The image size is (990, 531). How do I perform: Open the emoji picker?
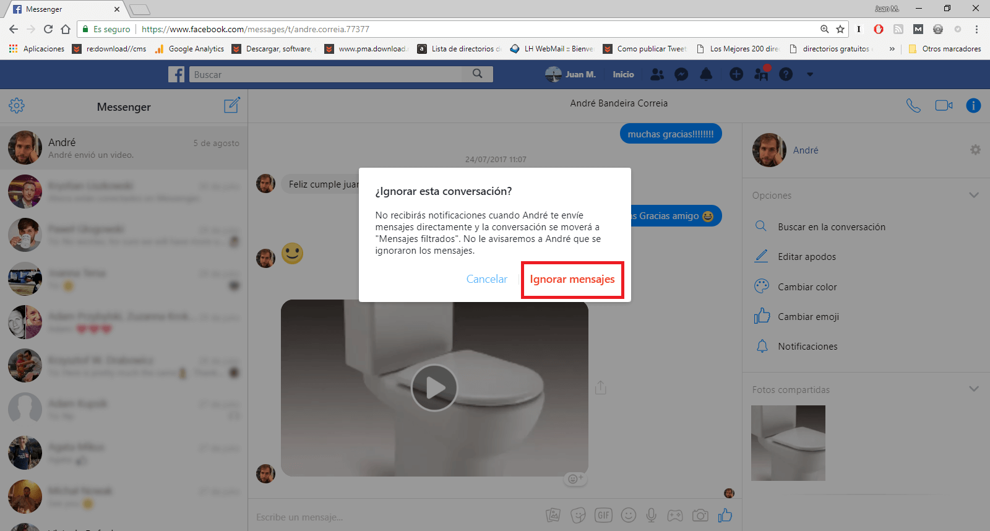pos(628,515)
